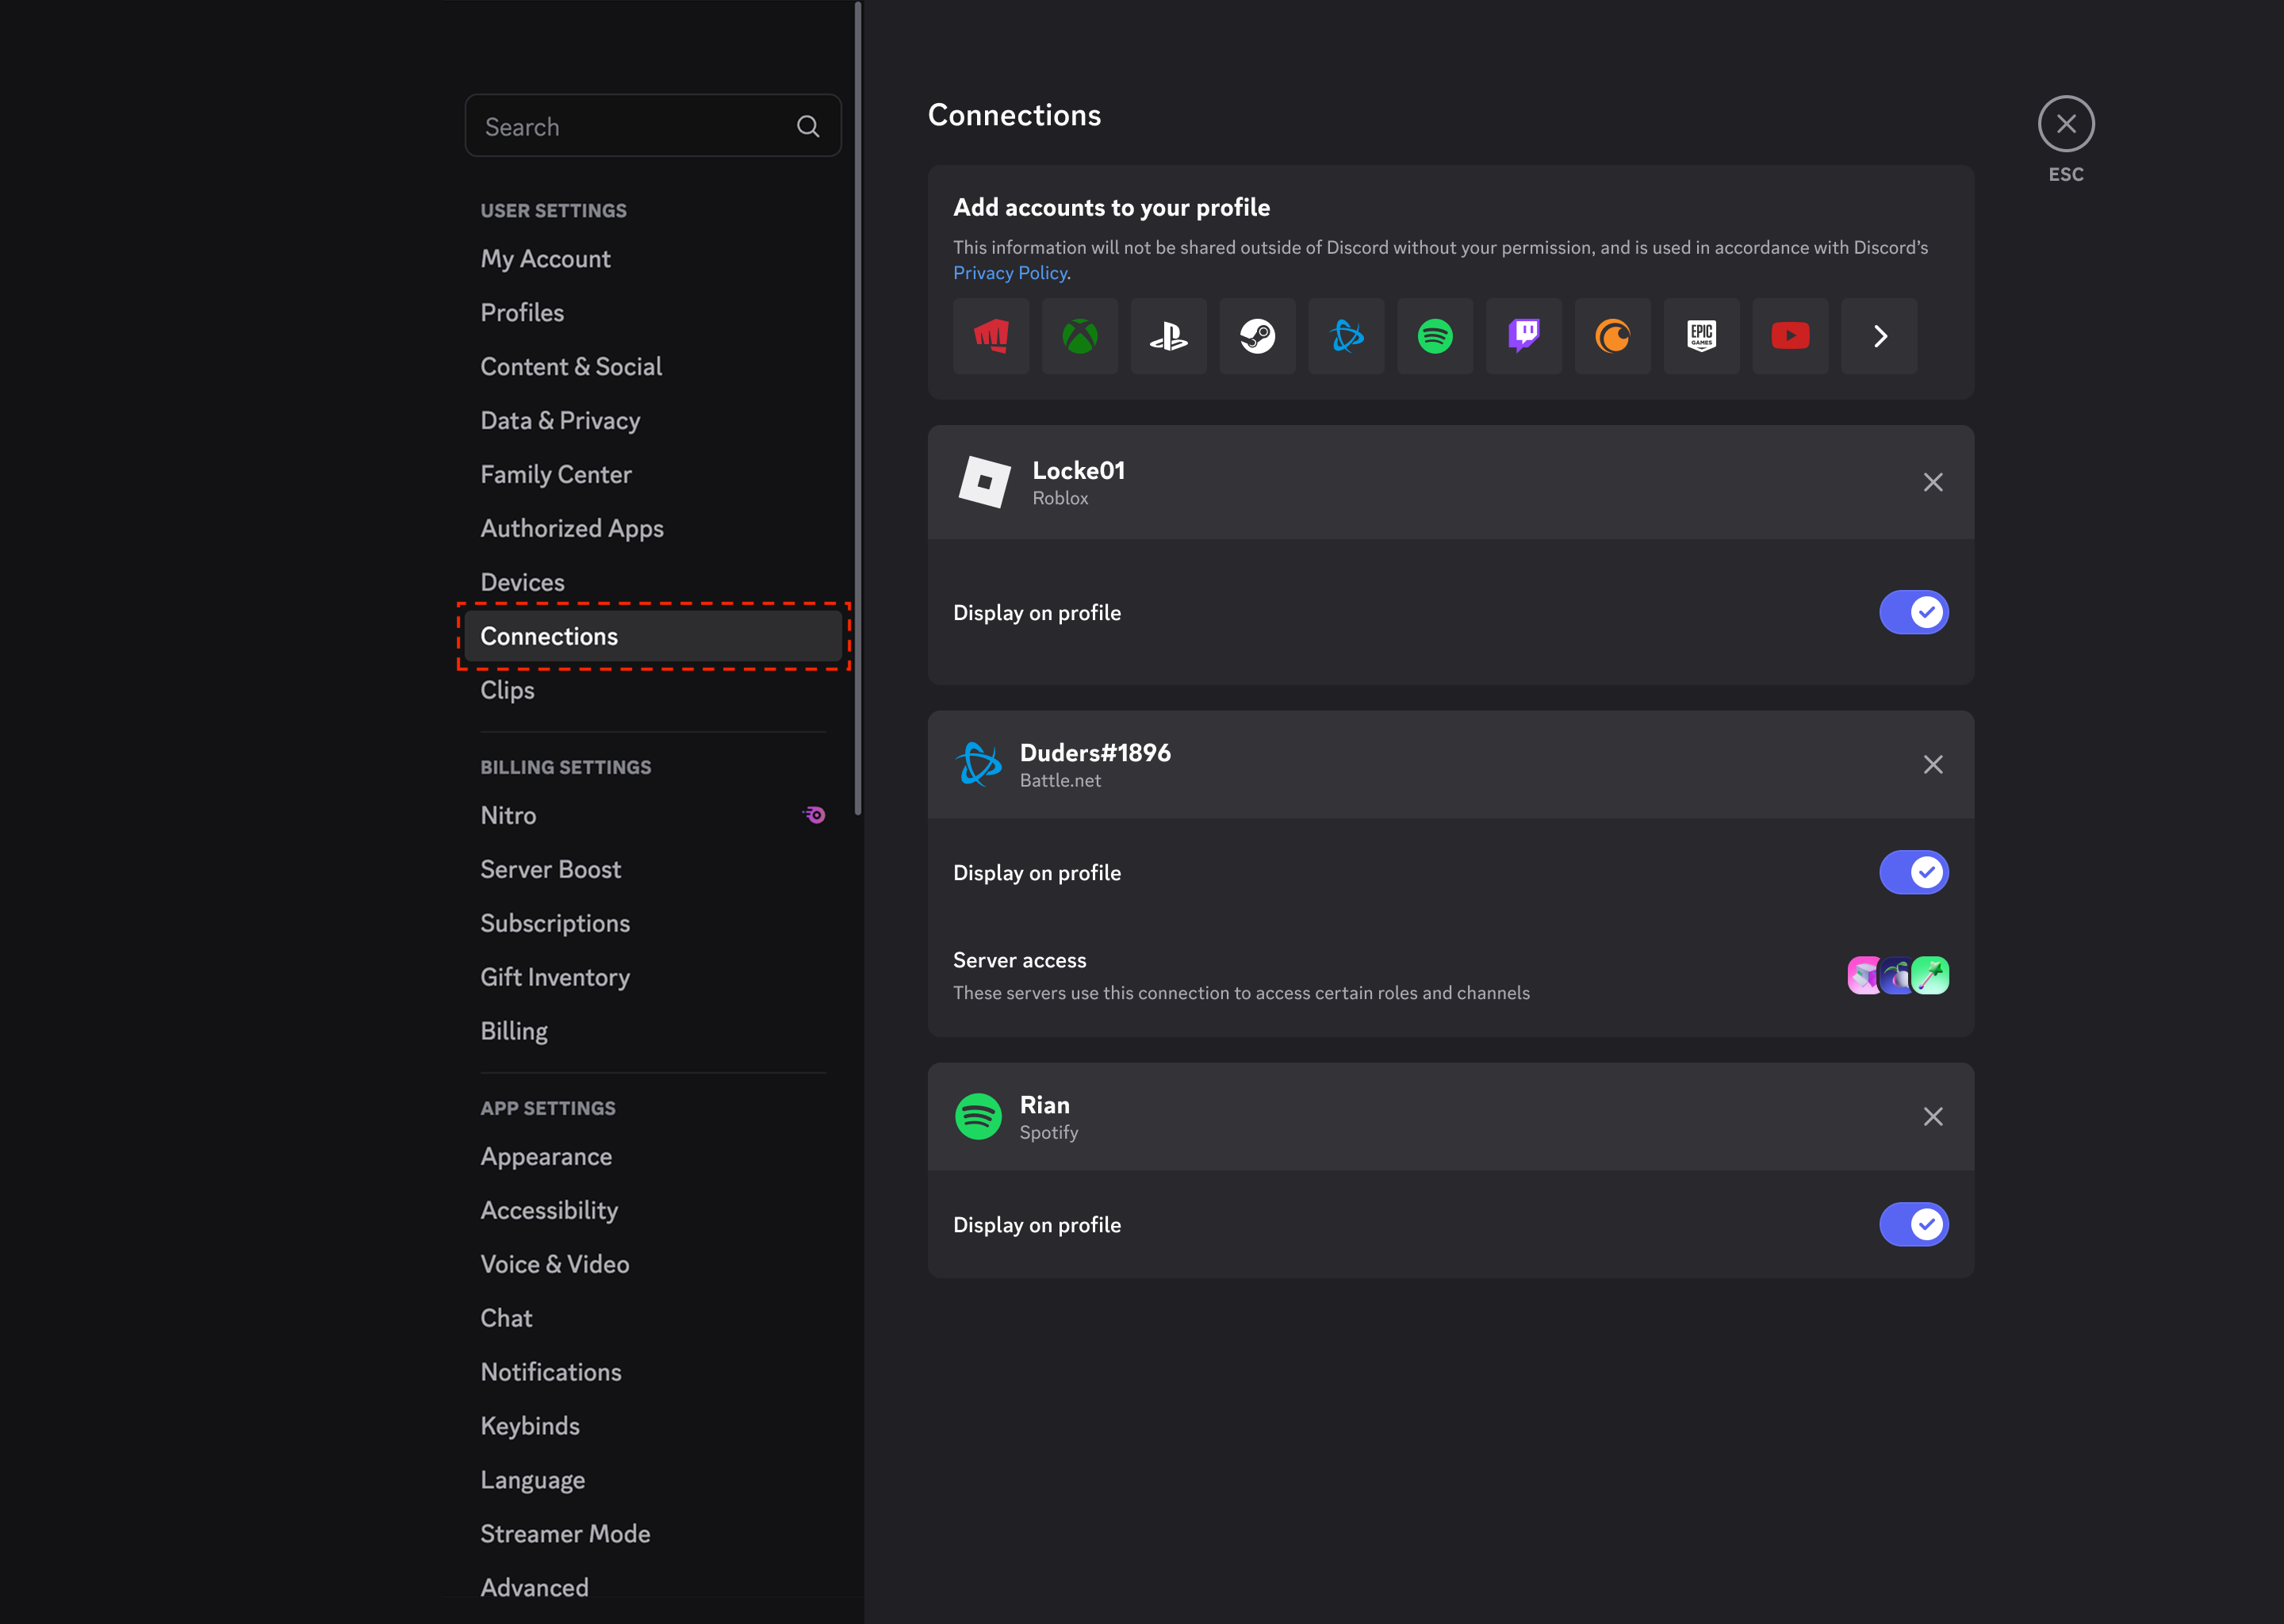Open Subscriptions settings
The image size is (2284, 1624).
pos(652,924)
